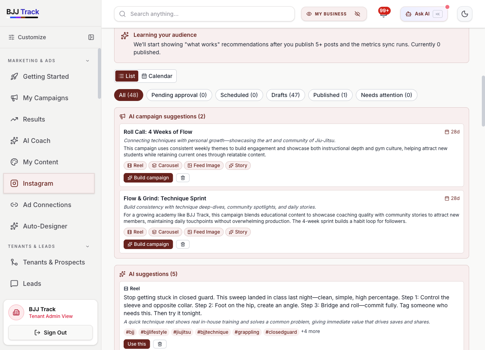Open Customize sliders option
485x350 pixels.
[x=27, y=37]
